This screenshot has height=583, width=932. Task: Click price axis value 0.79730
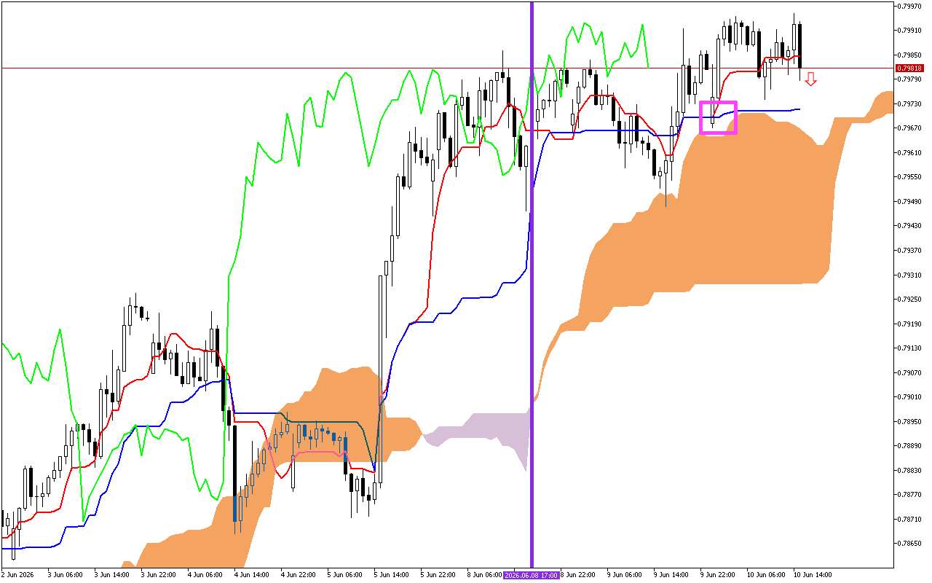click(910, 103)
